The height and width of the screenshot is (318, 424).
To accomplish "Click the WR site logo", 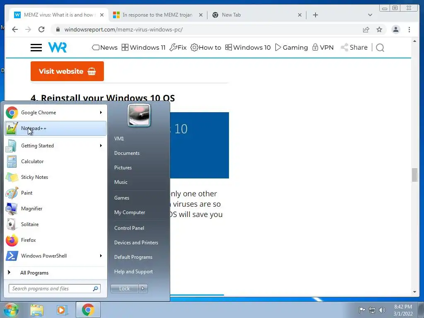I will pyautogui.click(x=57, y=47).
